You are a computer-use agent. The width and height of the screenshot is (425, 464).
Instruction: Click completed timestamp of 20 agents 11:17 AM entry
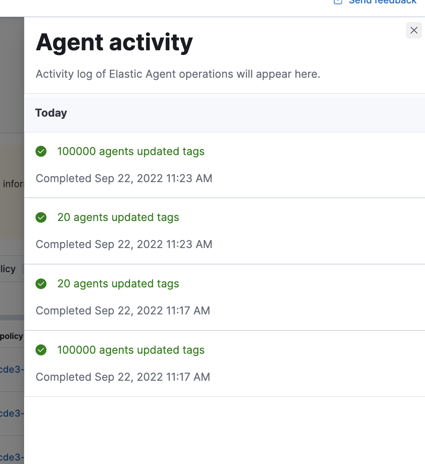[123, 311]
